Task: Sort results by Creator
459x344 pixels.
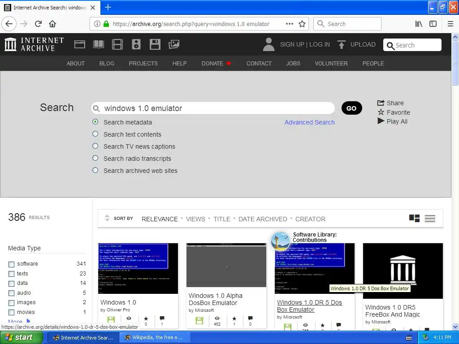Action: (310, 219)
